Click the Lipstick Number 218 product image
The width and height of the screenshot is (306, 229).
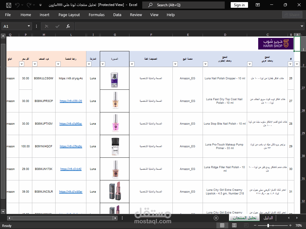click(114, 191)
